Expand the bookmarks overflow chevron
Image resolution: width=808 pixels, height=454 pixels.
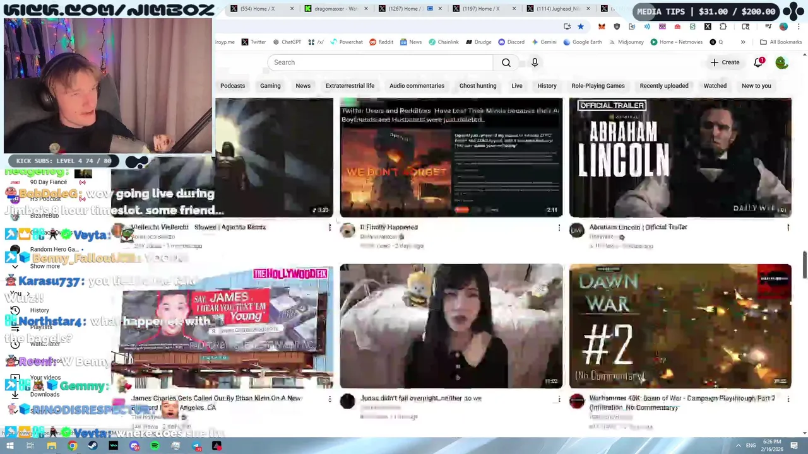pyautogui.click(x=743, y=42)
